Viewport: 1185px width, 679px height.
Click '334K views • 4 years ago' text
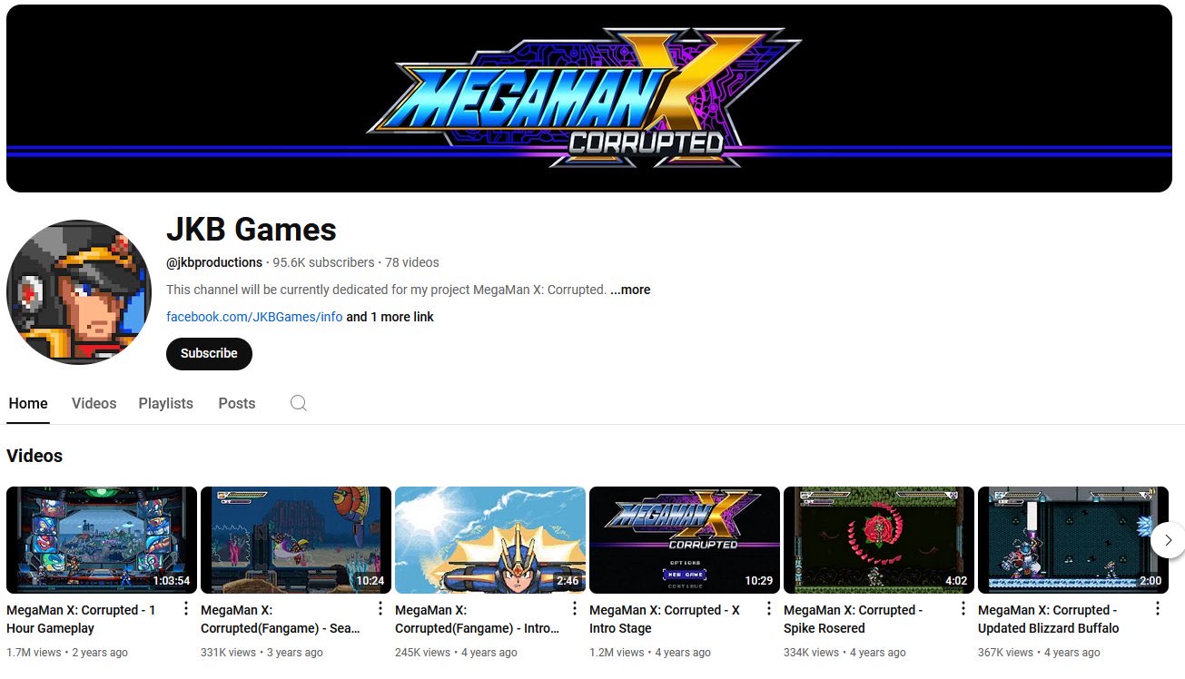click(x=844, y=653)
